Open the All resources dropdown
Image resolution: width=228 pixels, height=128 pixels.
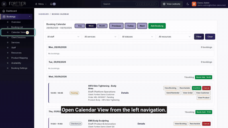pos(175,37)
